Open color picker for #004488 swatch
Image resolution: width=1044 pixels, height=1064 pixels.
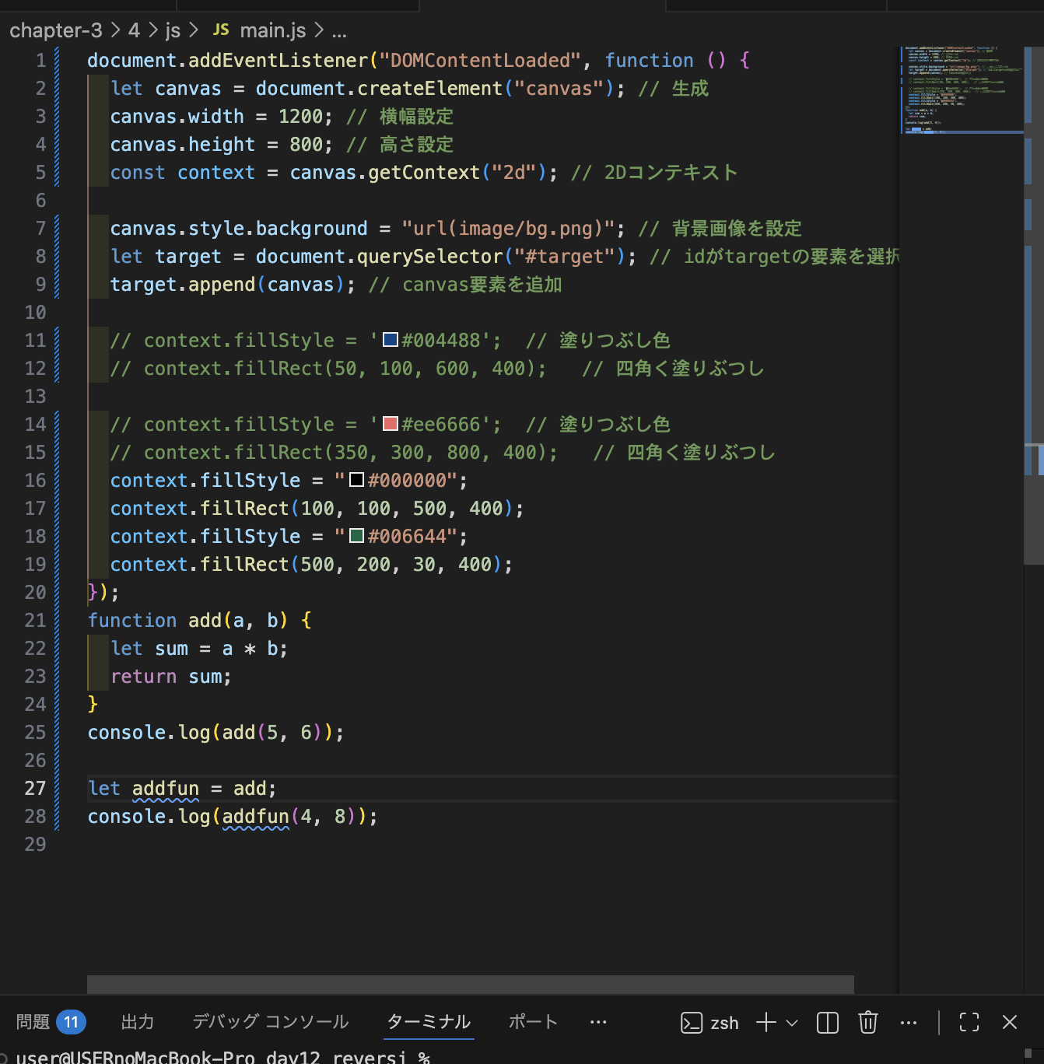(391, 339)
